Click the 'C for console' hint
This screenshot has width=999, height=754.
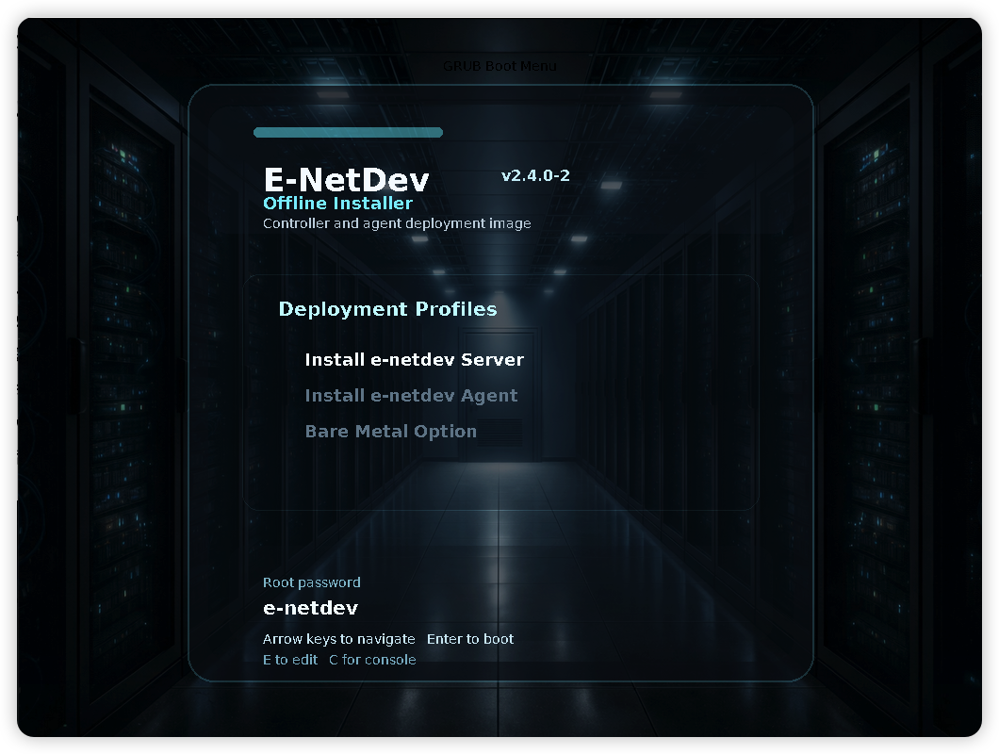pos(372,660)
